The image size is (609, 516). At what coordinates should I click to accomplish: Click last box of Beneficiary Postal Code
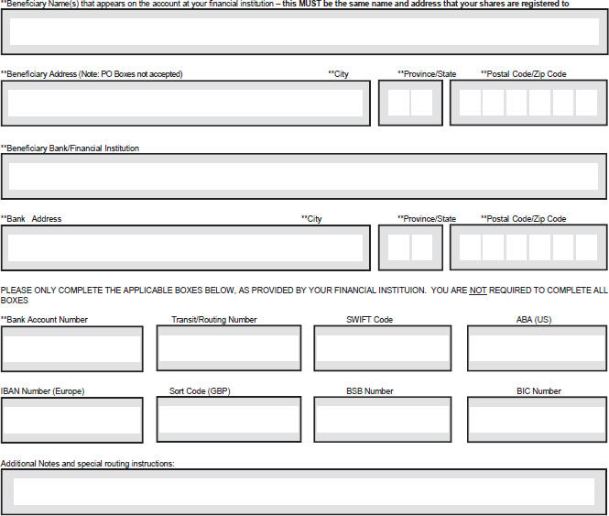pos(586,103)
